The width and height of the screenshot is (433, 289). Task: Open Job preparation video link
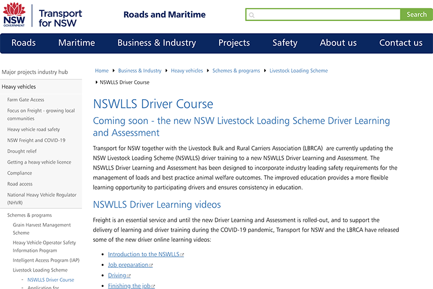pyautogui.click(x=128, y=265)
